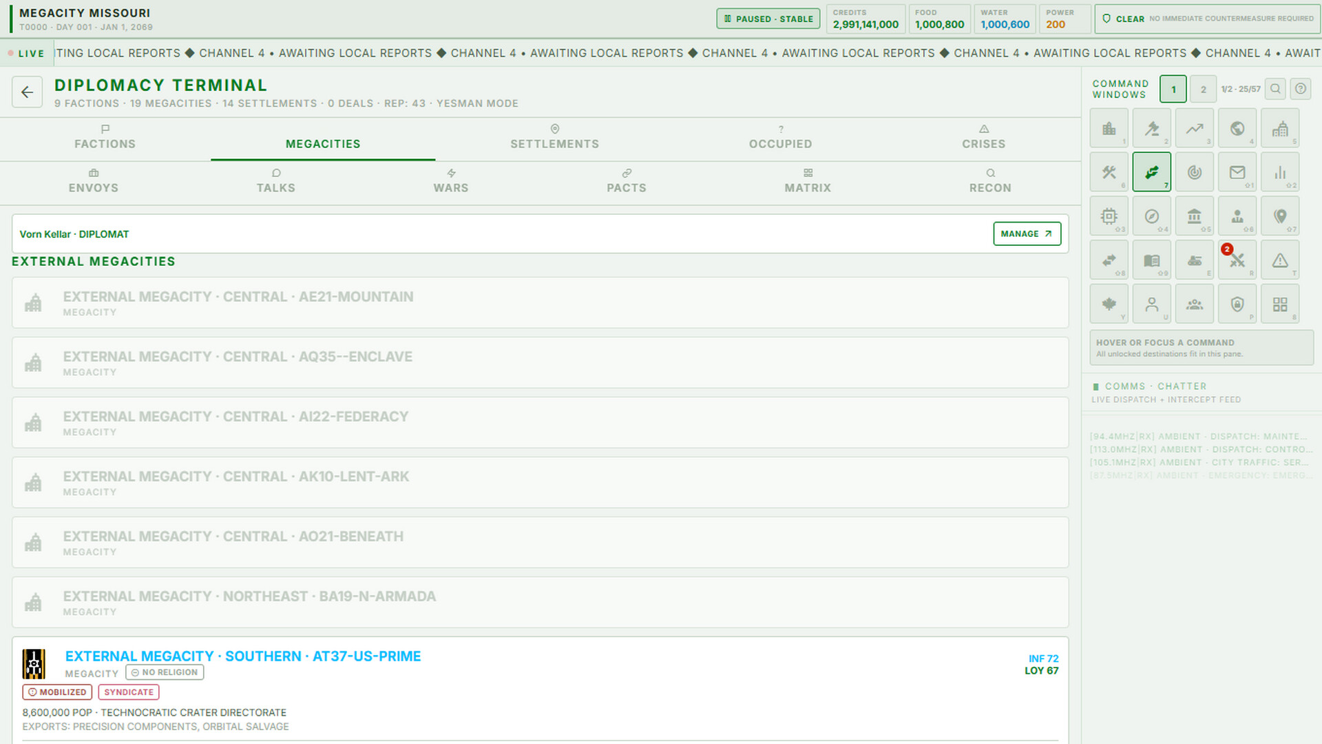Open the radar command window

(x=1195, y=172)
